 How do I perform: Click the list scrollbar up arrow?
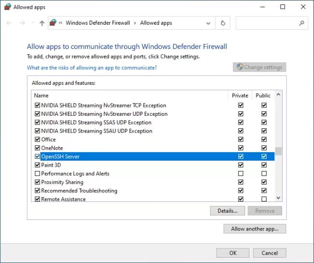coord(278,94)
